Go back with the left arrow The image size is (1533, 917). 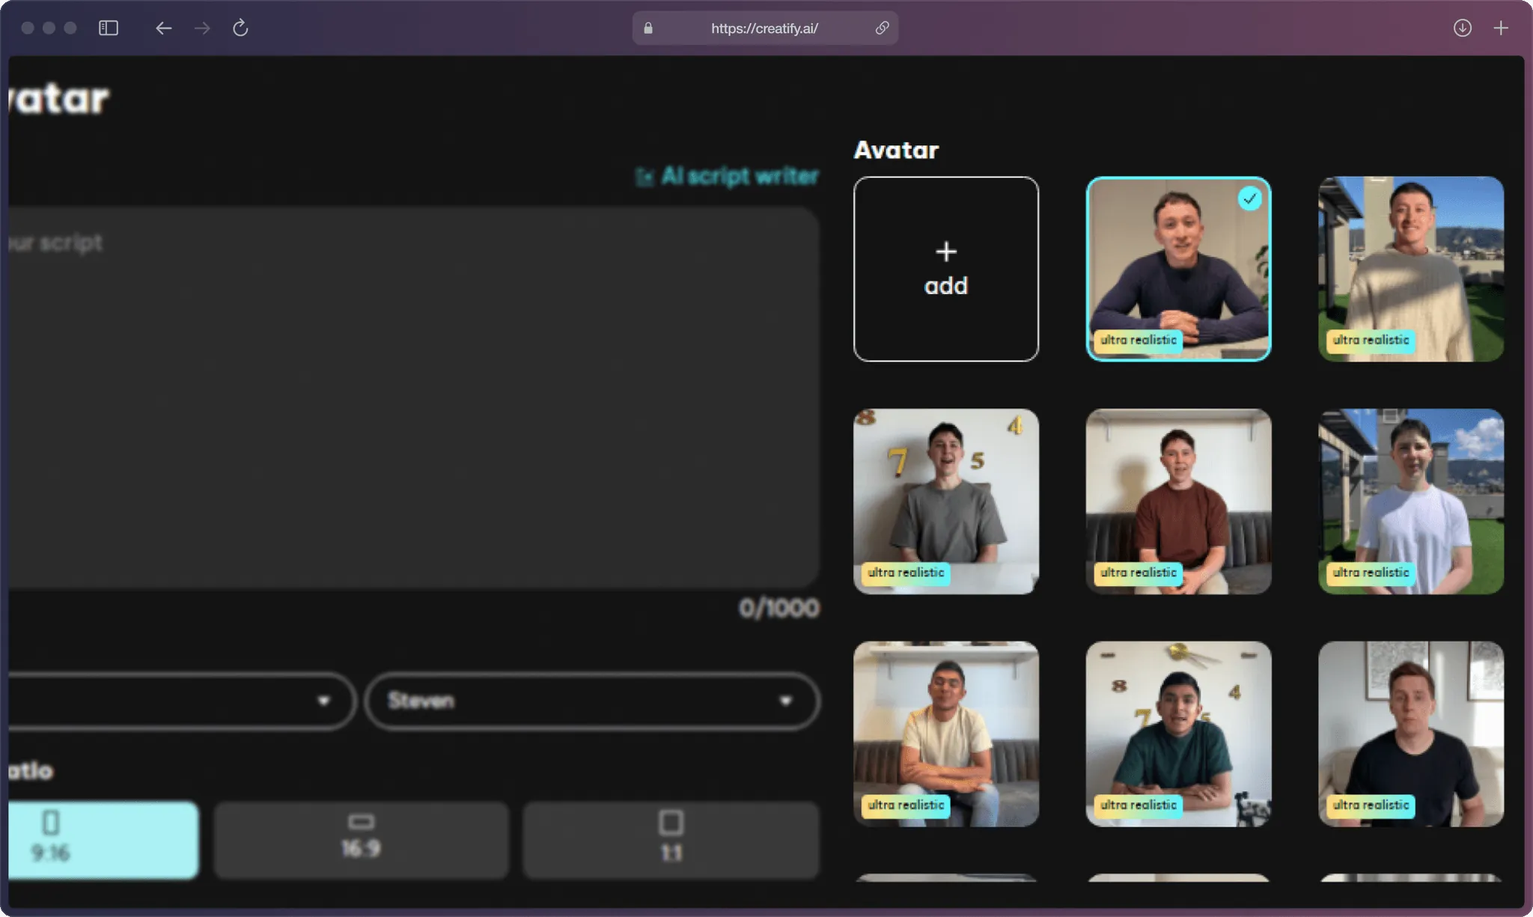[x=163, y=28]
